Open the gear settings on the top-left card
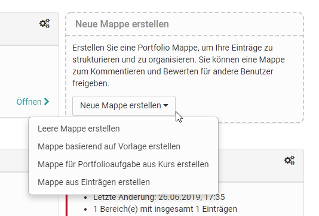This screenshot has height=216, width=319. coord(44,24)
